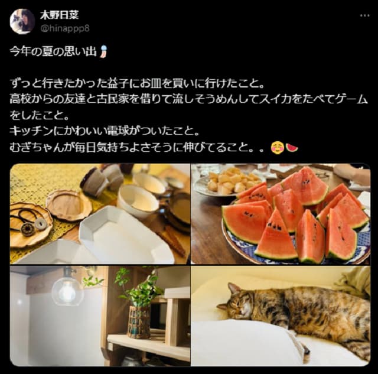Click the smiling blushing face emoji
378x374 pixels.
pyautogui.click(x=277, y=148)
